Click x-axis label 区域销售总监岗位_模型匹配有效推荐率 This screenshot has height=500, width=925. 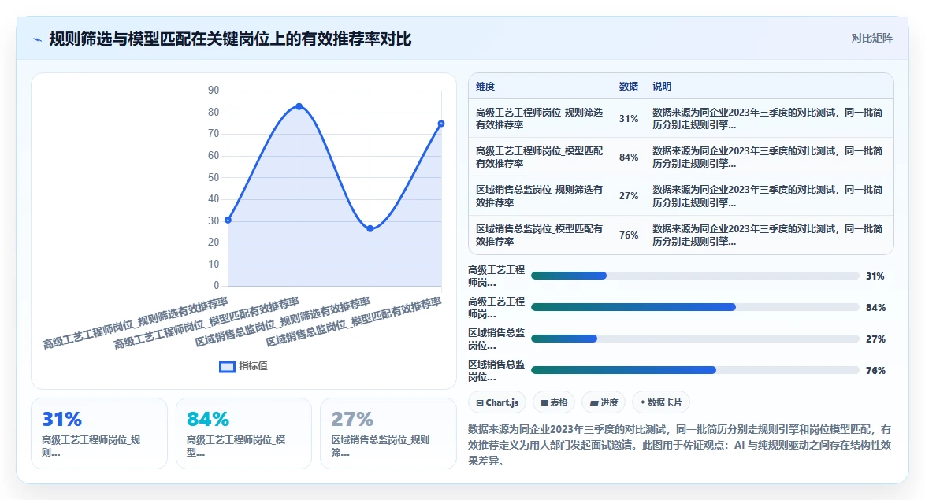tap(353, 321)
